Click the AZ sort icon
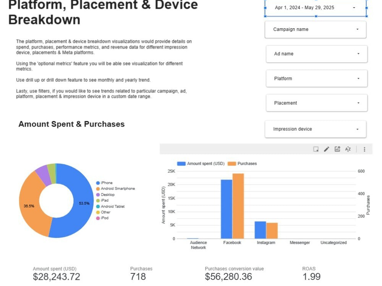This screenshot has height=286, width=382. click(x=348, y=149)
